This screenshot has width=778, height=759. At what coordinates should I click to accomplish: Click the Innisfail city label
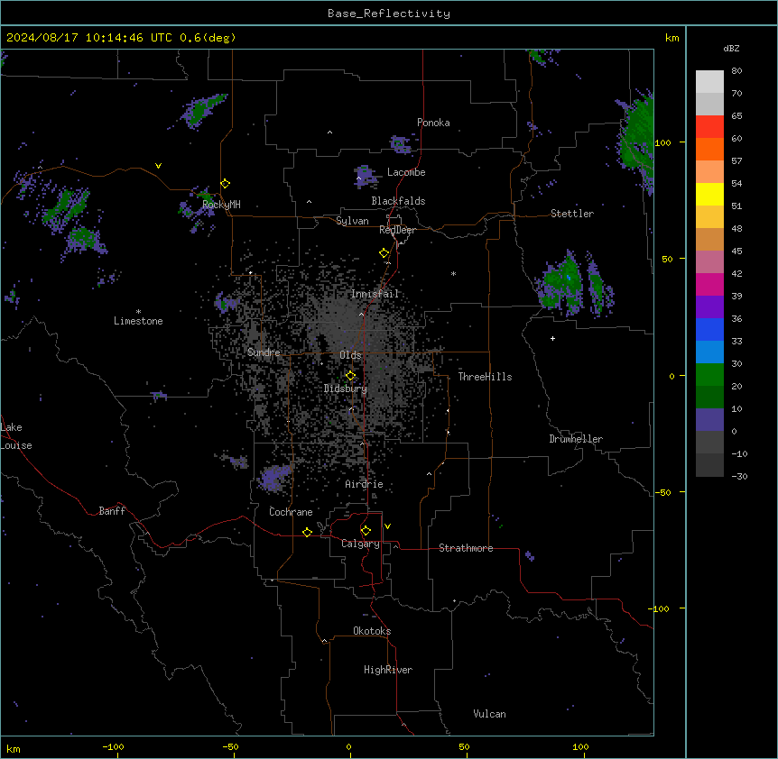[375, 294]
